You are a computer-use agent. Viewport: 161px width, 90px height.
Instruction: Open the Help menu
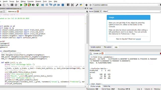click(x=56, y=1)
